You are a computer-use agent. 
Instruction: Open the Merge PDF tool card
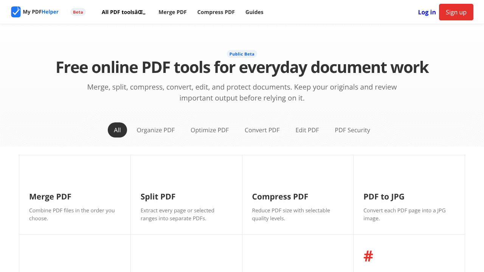click(75, 195)
